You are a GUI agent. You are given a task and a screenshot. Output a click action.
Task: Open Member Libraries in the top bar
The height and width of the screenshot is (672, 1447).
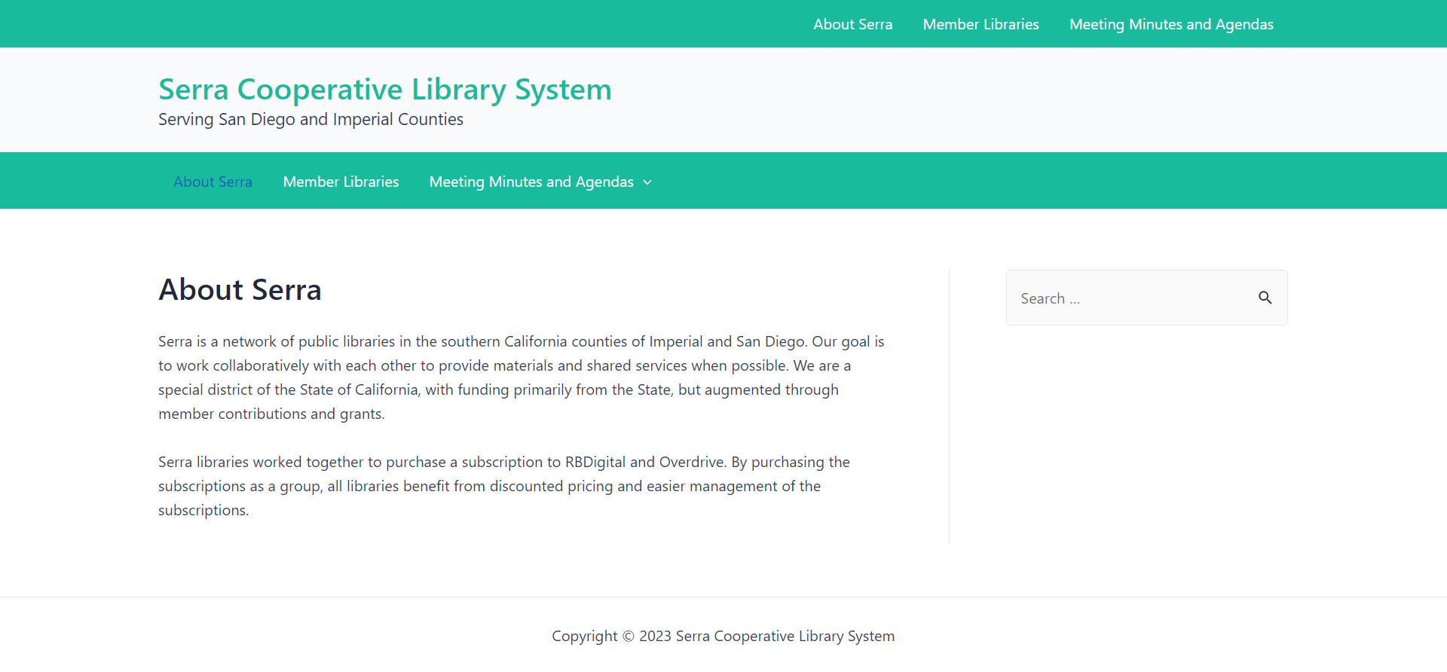pos(980,24)
